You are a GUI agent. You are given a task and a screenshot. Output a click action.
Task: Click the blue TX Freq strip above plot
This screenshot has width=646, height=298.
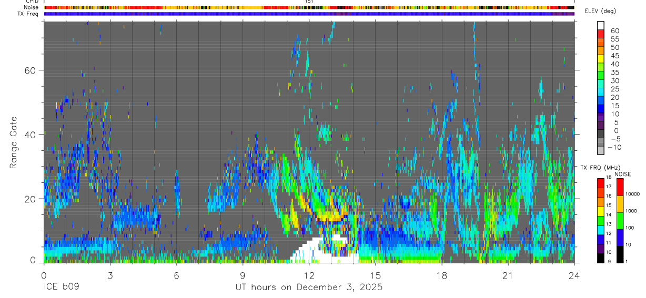click(309, 14)
